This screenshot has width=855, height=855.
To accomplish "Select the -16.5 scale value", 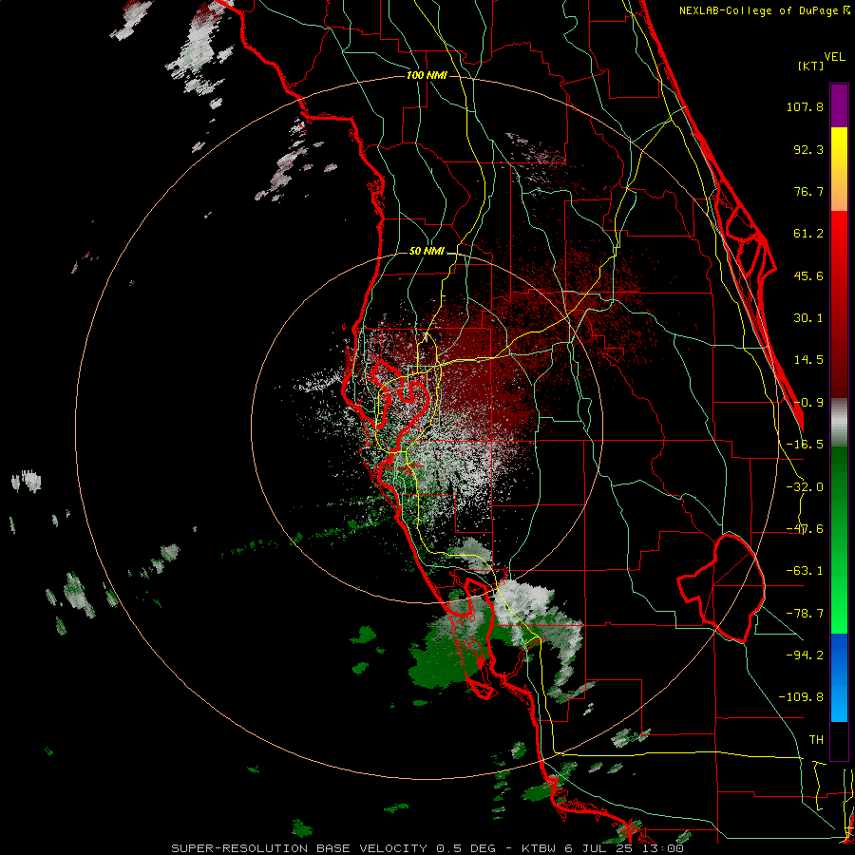I will coord(805,445).
